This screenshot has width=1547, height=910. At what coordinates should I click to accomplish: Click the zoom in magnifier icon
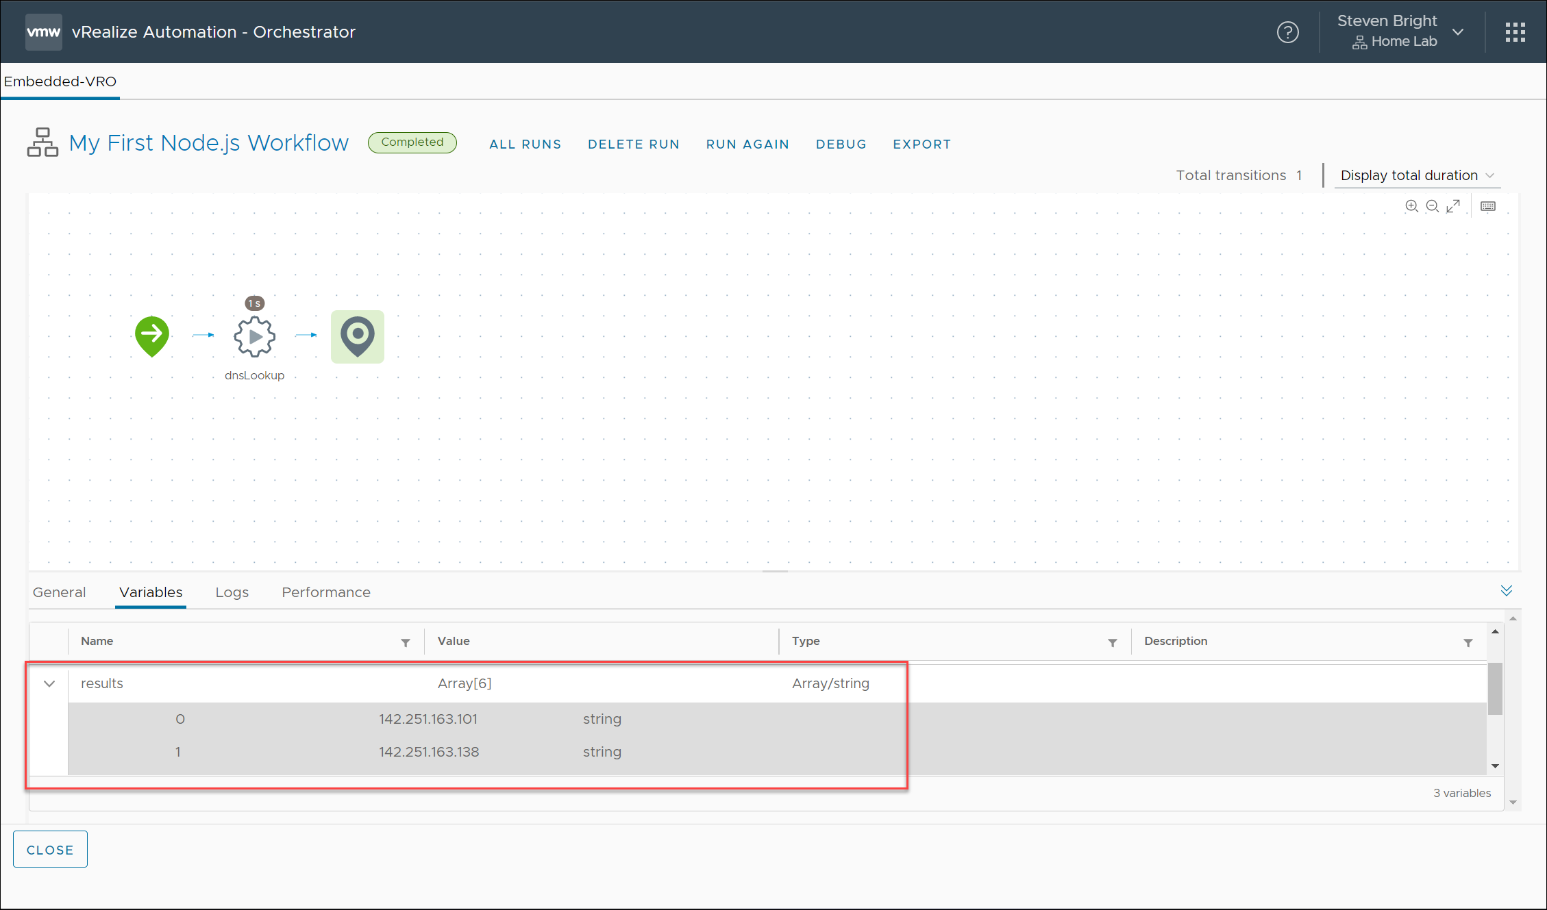pyautogui.click(x=1411, y=206)
